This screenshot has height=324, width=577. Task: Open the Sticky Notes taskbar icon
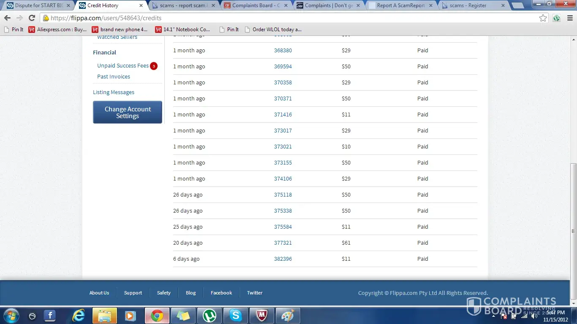tap(183, 316)
